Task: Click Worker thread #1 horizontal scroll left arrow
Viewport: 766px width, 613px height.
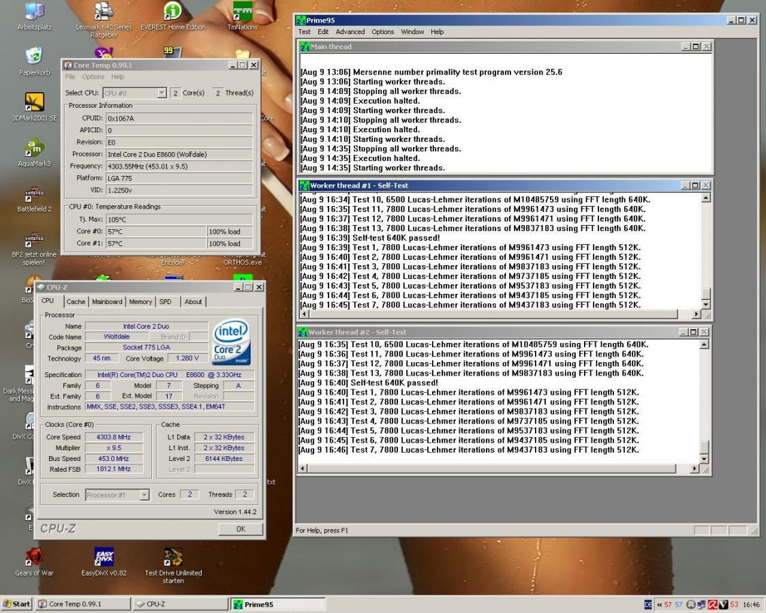Action: 305,314
